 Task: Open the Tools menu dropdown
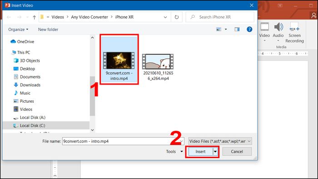[174, 152]
